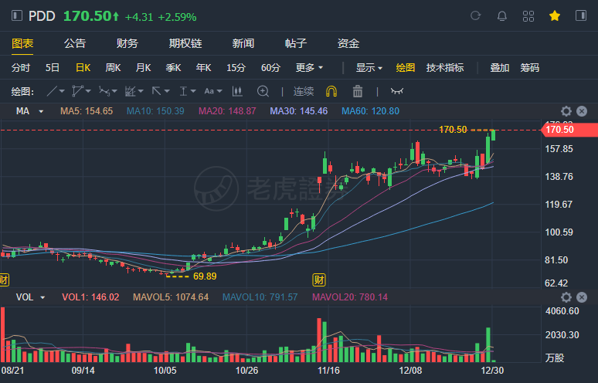Open MA indicator settings gear

[566, 111]
